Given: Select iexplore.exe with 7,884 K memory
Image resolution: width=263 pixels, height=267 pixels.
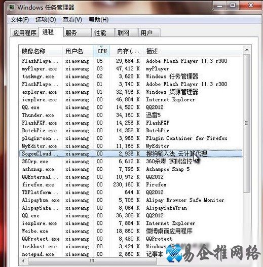Looking at the screenshot, I should [x=131, y=223].
